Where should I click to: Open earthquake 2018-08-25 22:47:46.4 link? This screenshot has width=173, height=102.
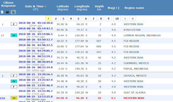pos(35,85)
